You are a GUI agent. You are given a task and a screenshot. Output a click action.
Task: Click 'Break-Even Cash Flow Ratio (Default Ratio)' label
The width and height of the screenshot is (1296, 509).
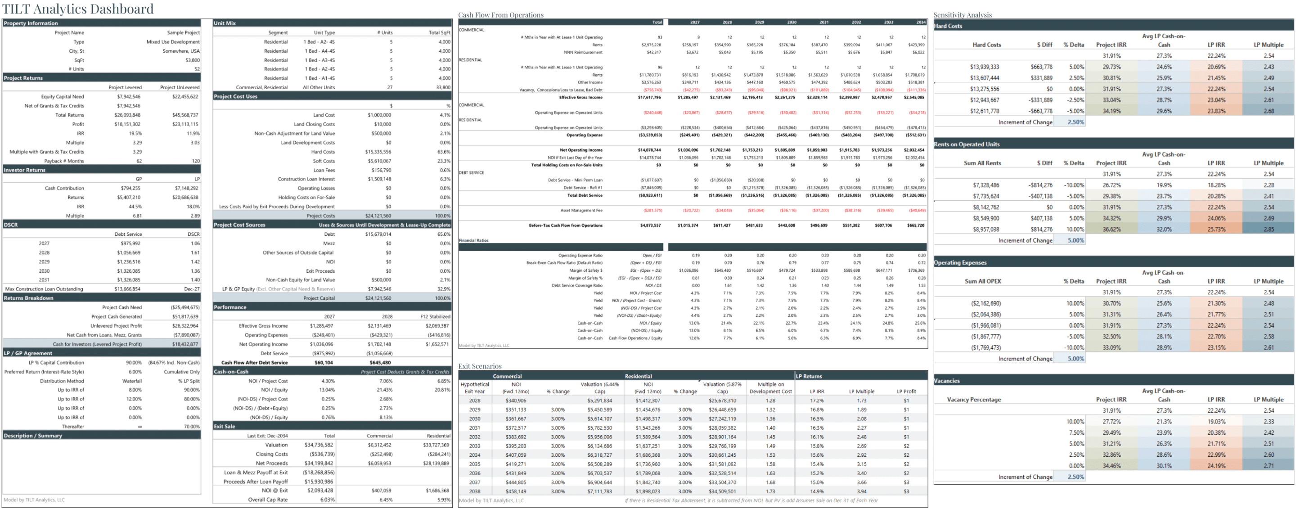click(564, 262)
